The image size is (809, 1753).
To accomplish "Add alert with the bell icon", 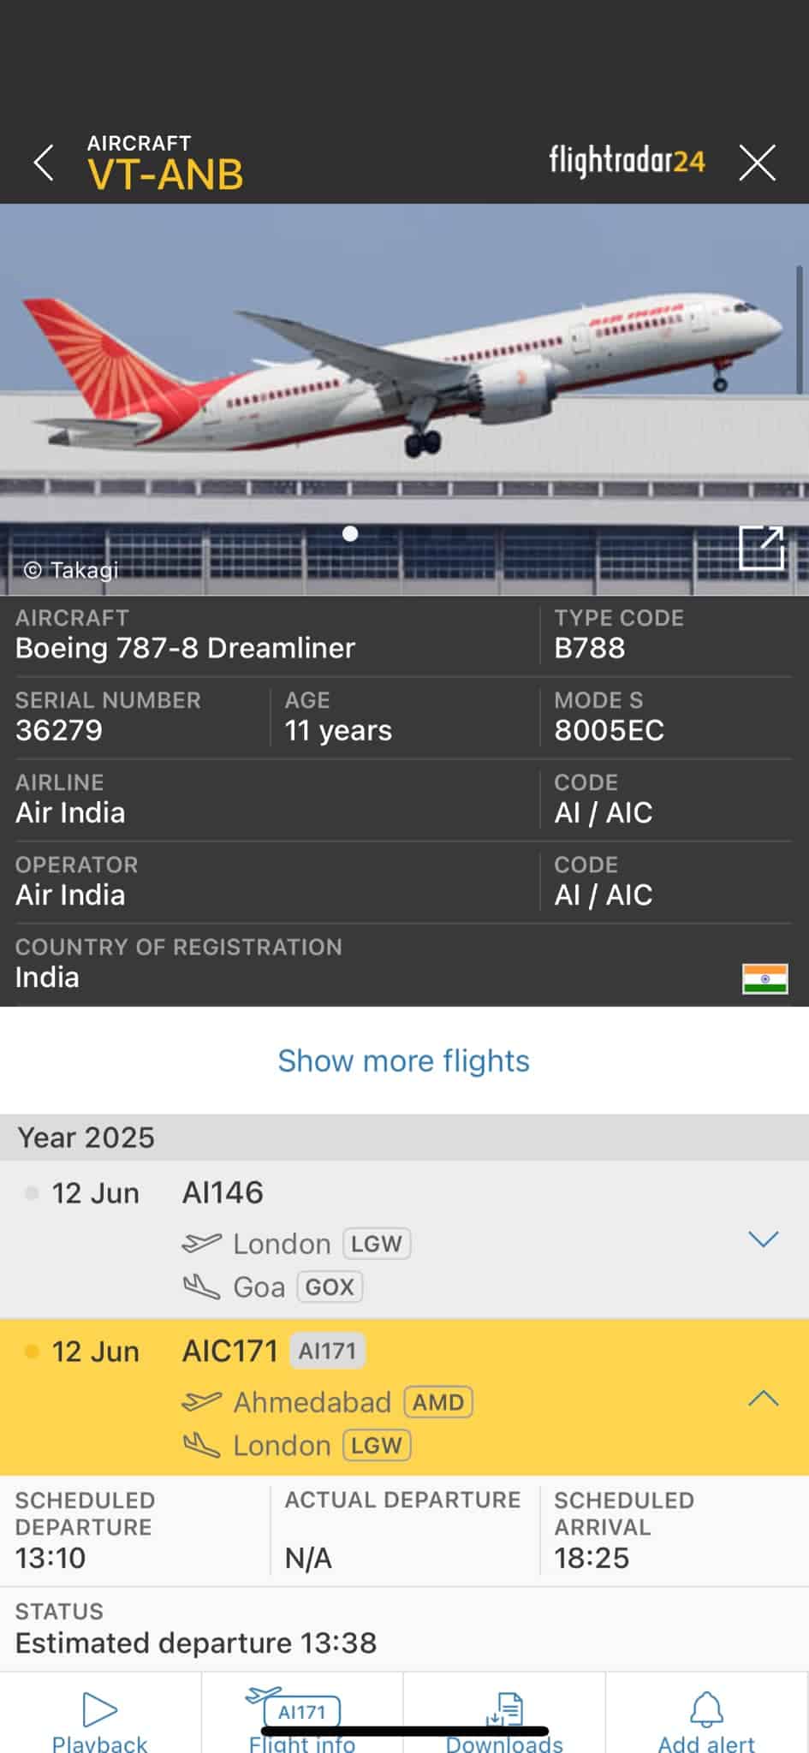I will point(706,1720).
